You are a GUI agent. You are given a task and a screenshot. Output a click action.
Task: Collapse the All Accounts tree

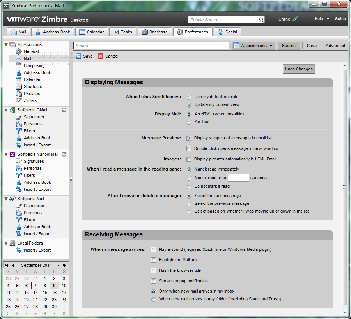point(6,44)
